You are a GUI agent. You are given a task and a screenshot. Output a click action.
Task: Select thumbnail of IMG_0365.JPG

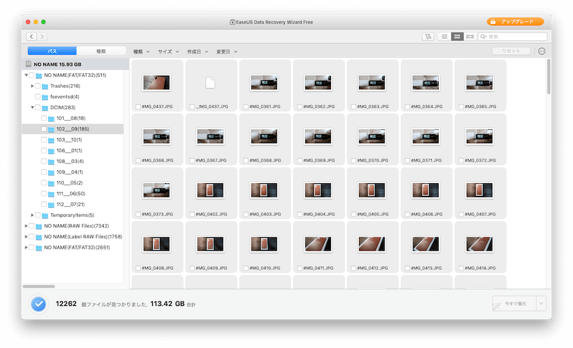[x=479, y=83]
